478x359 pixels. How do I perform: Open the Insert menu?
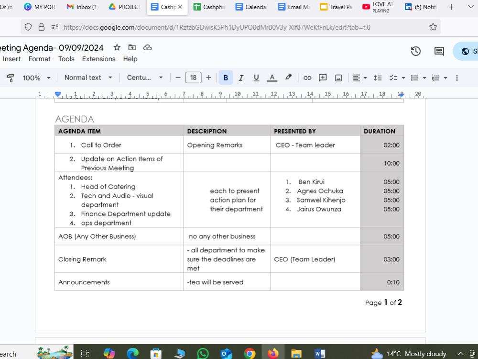pyautogui.click(x=11, y=59)
